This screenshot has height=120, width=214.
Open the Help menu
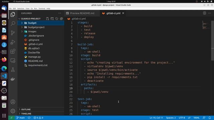coord(48,8)
